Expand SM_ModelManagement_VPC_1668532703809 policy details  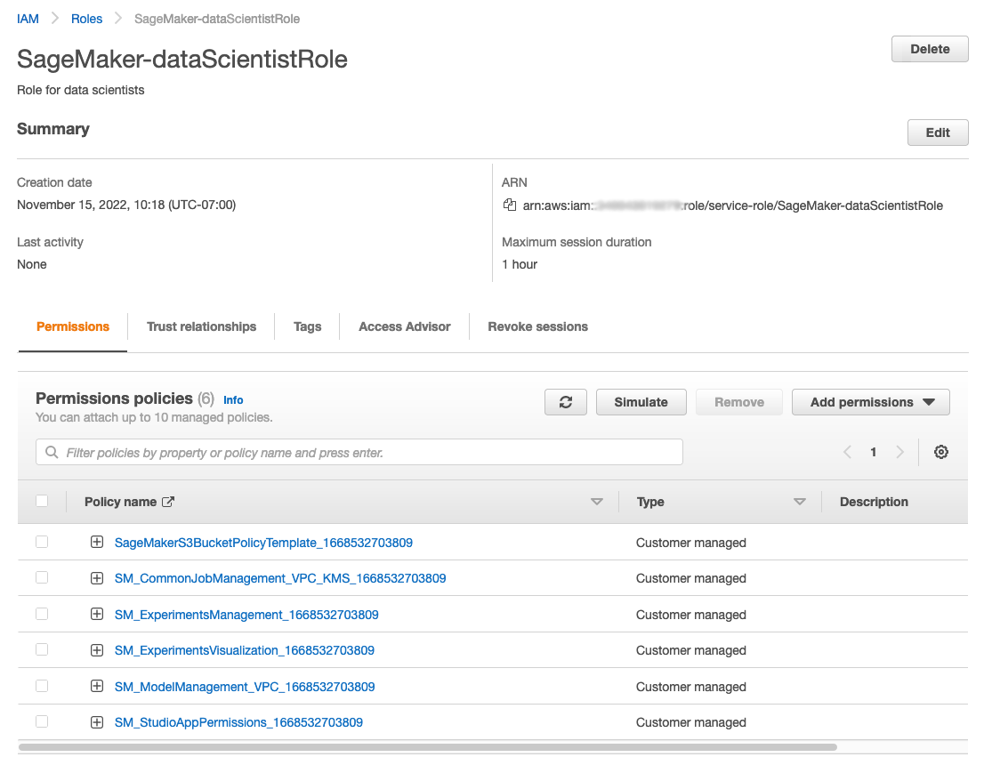[97, 686]
